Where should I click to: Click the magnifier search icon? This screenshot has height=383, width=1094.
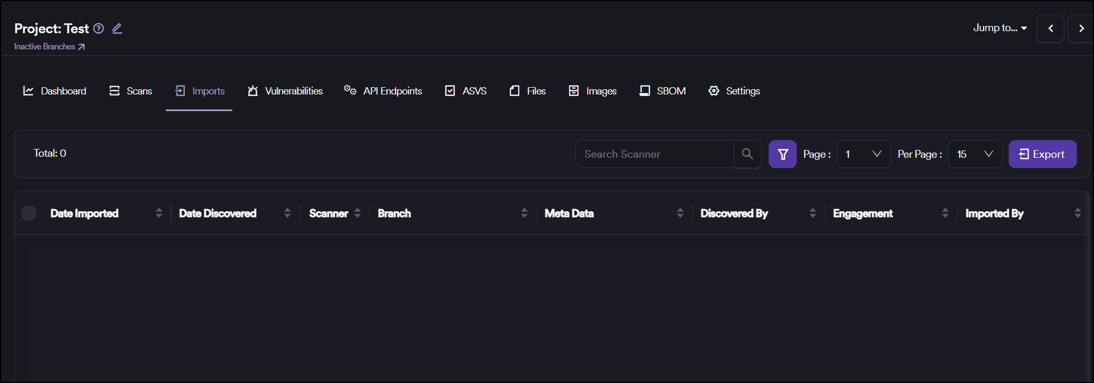(747, 154)
